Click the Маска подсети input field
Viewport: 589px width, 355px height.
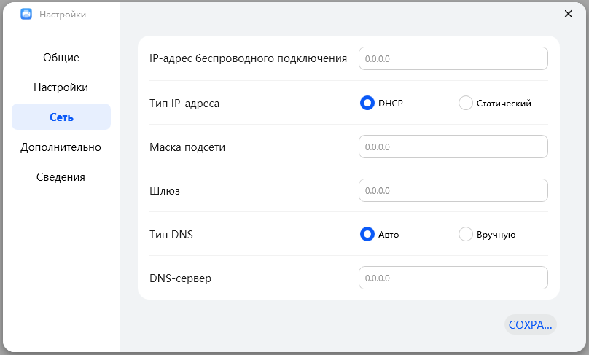click(x=453, y=147)
